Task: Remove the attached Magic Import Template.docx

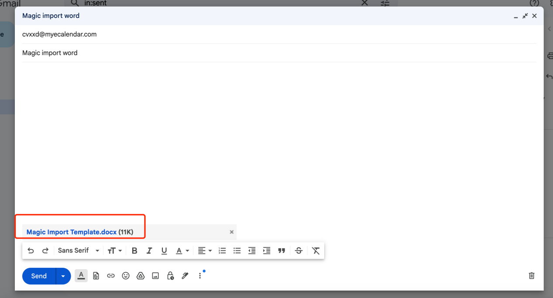Action: (231, 232)
